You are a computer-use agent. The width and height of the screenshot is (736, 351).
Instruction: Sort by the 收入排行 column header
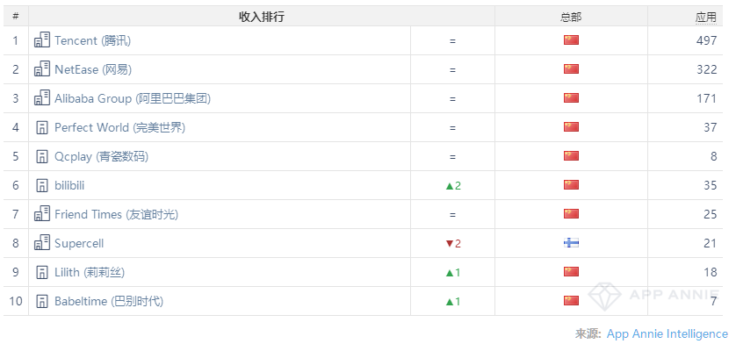pyautogui.click(x=261, y=17)
